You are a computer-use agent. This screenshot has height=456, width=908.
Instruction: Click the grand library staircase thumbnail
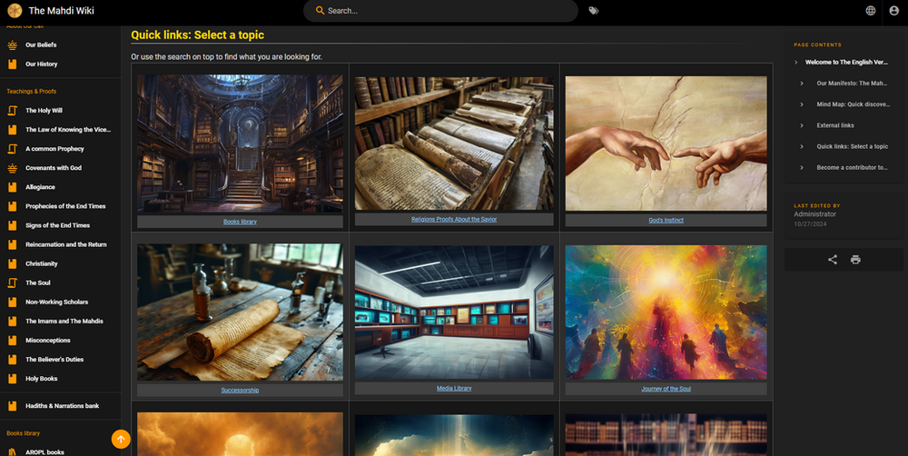pos(240,144)
